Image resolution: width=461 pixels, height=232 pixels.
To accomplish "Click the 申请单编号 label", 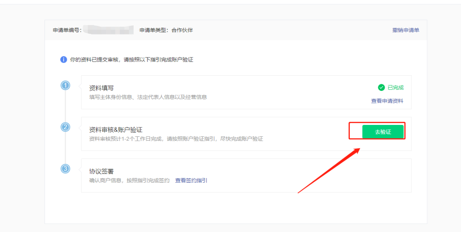I will tap(67, 30).
